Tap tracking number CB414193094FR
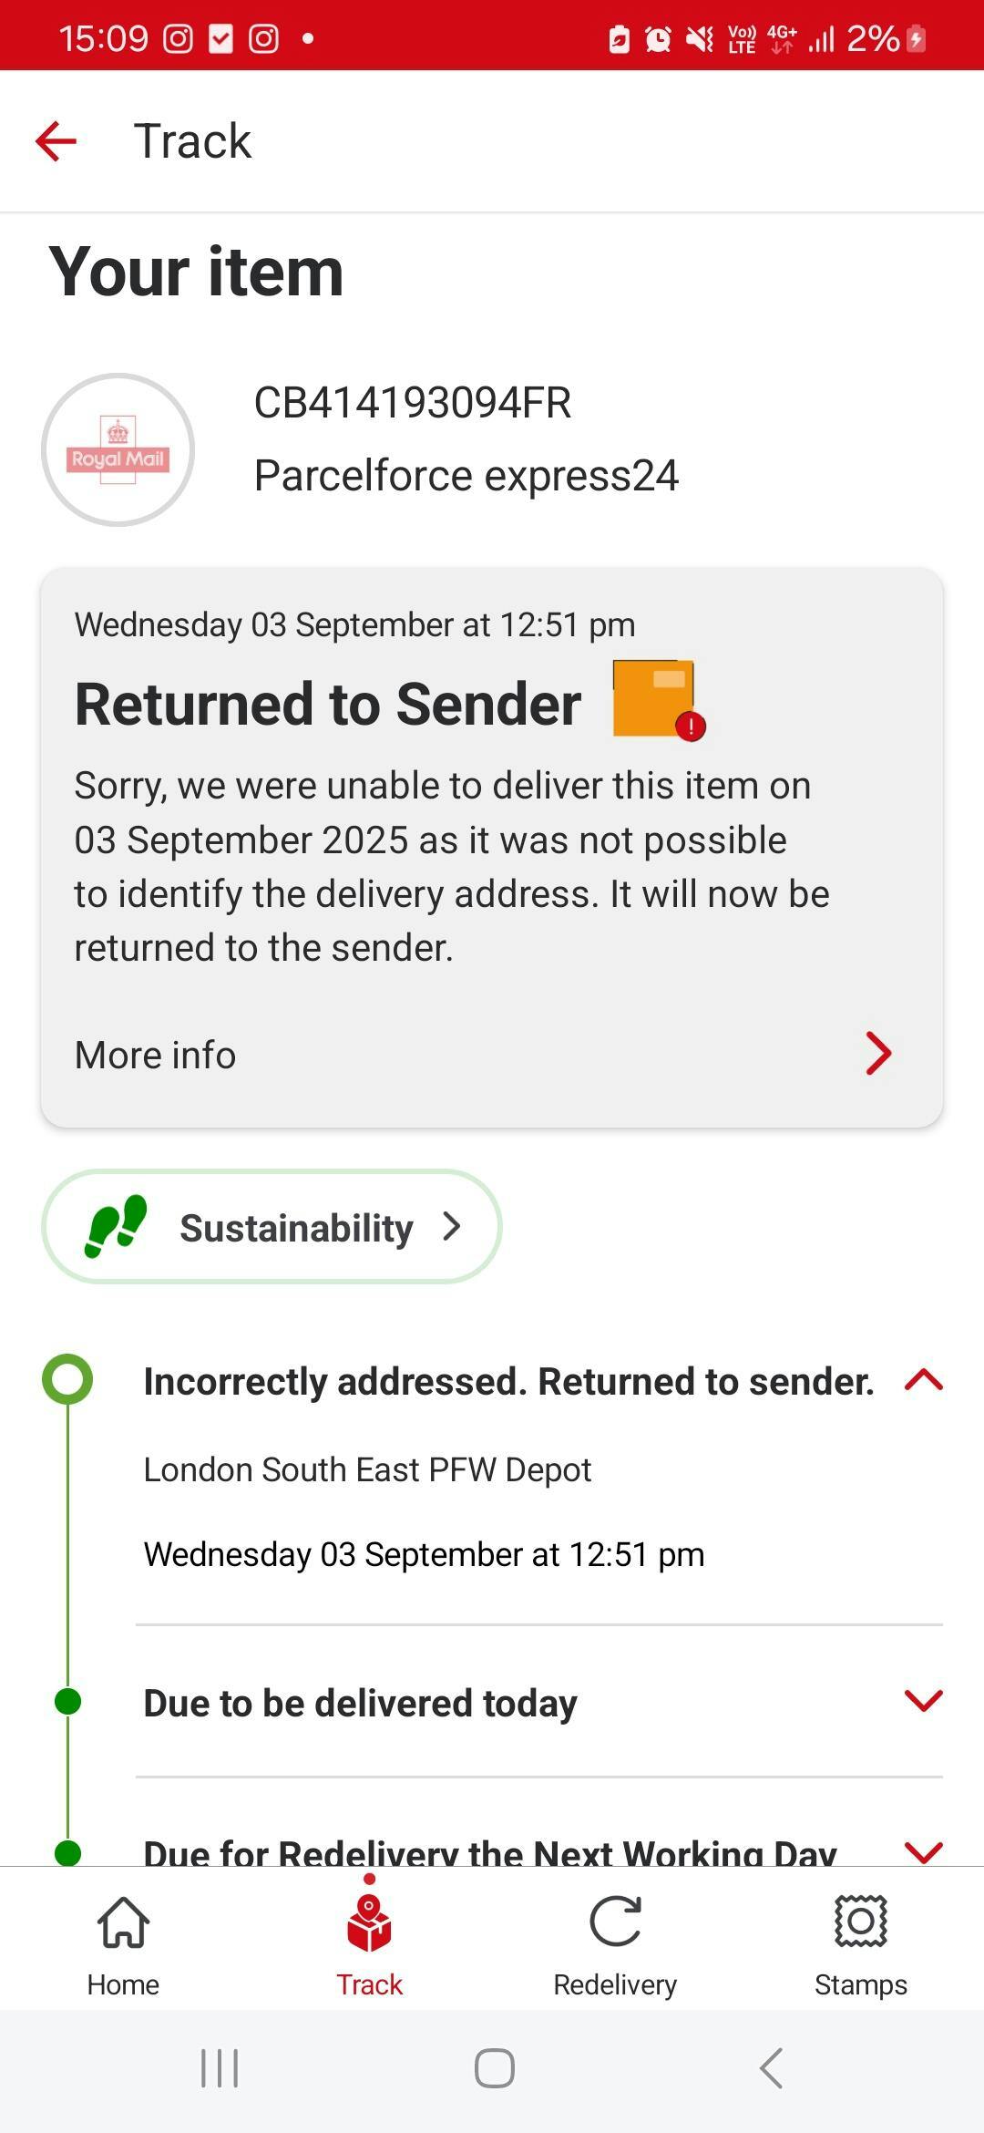This screenshot has height=2133, width=984. coord(413,402)
